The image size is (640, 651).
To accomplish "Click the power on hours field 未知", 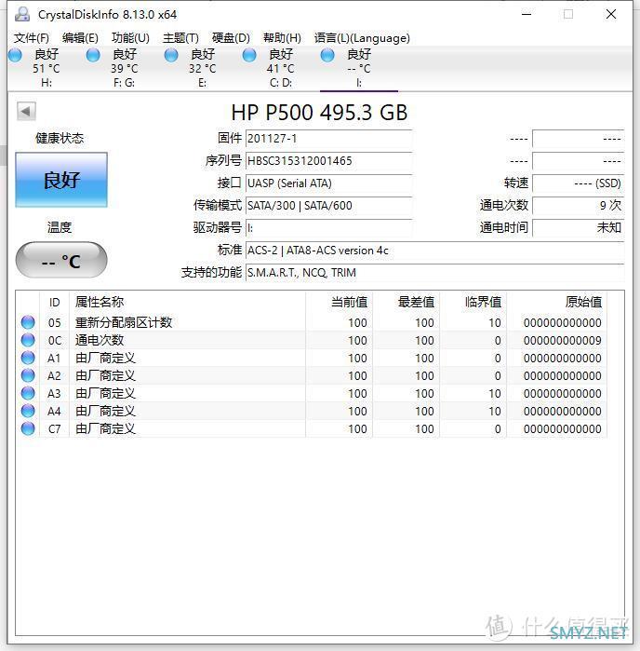I will [578, 228].
